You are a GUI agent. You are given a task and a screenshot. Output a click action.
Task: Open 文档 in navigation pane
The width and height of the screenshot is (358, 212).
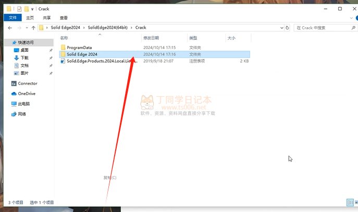click(x=24, y=66)
